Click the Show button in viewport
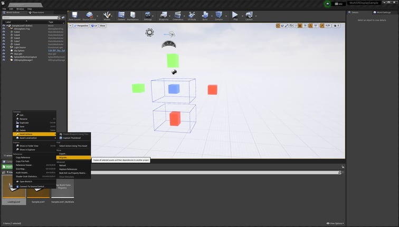Viewport: 399px width, 227px height. point(102,26)
